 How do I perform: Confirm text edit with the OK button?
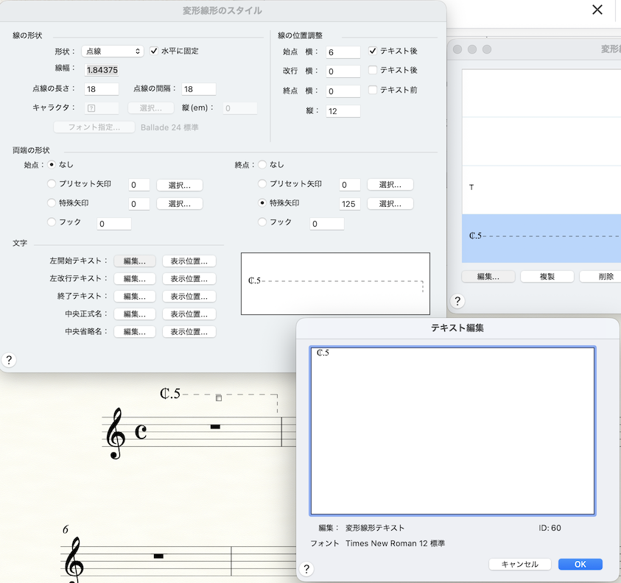[x=580, y=564]
